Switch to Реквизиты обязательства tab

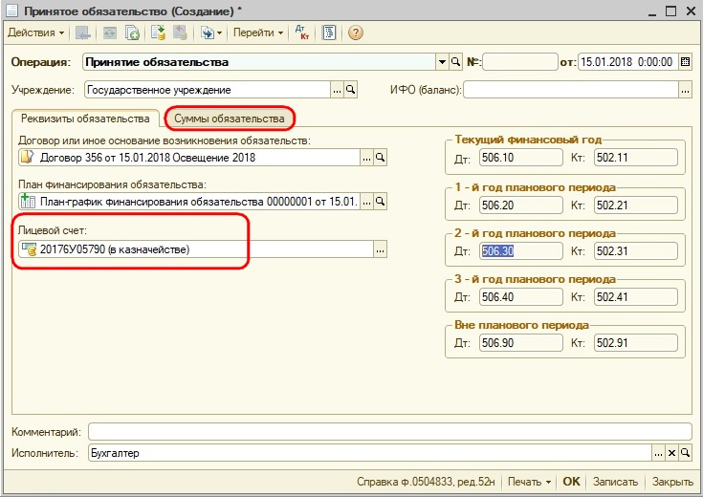[x=85, y=119]
